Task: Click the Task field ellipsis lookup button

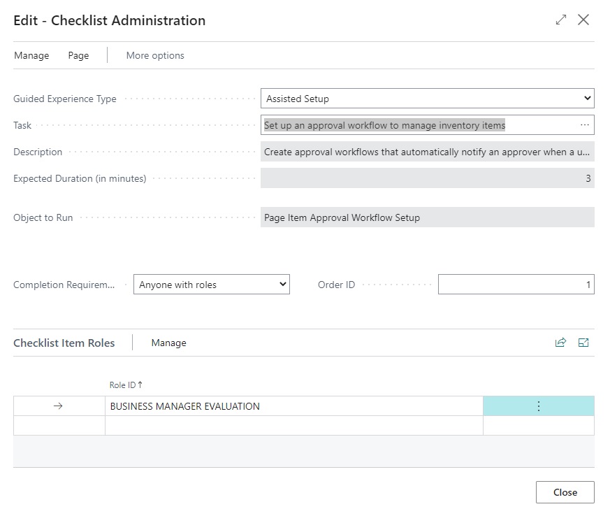Action: [585, 125]
